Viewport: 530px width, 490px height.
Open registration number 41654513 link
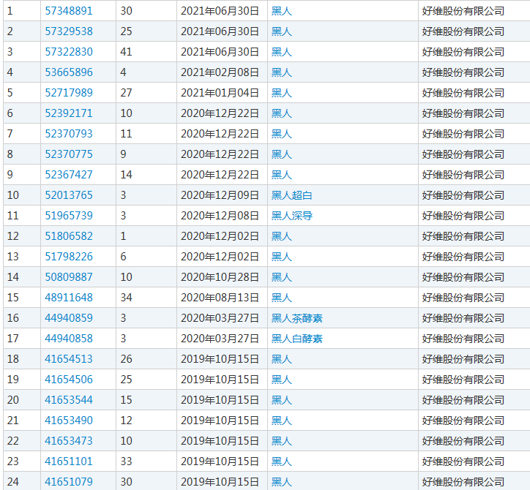click(x=69, y=359)
